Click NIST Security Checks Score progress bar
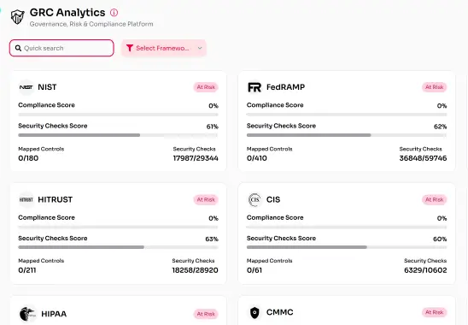Screen dimensions: 468x325 tap(118, 135)
